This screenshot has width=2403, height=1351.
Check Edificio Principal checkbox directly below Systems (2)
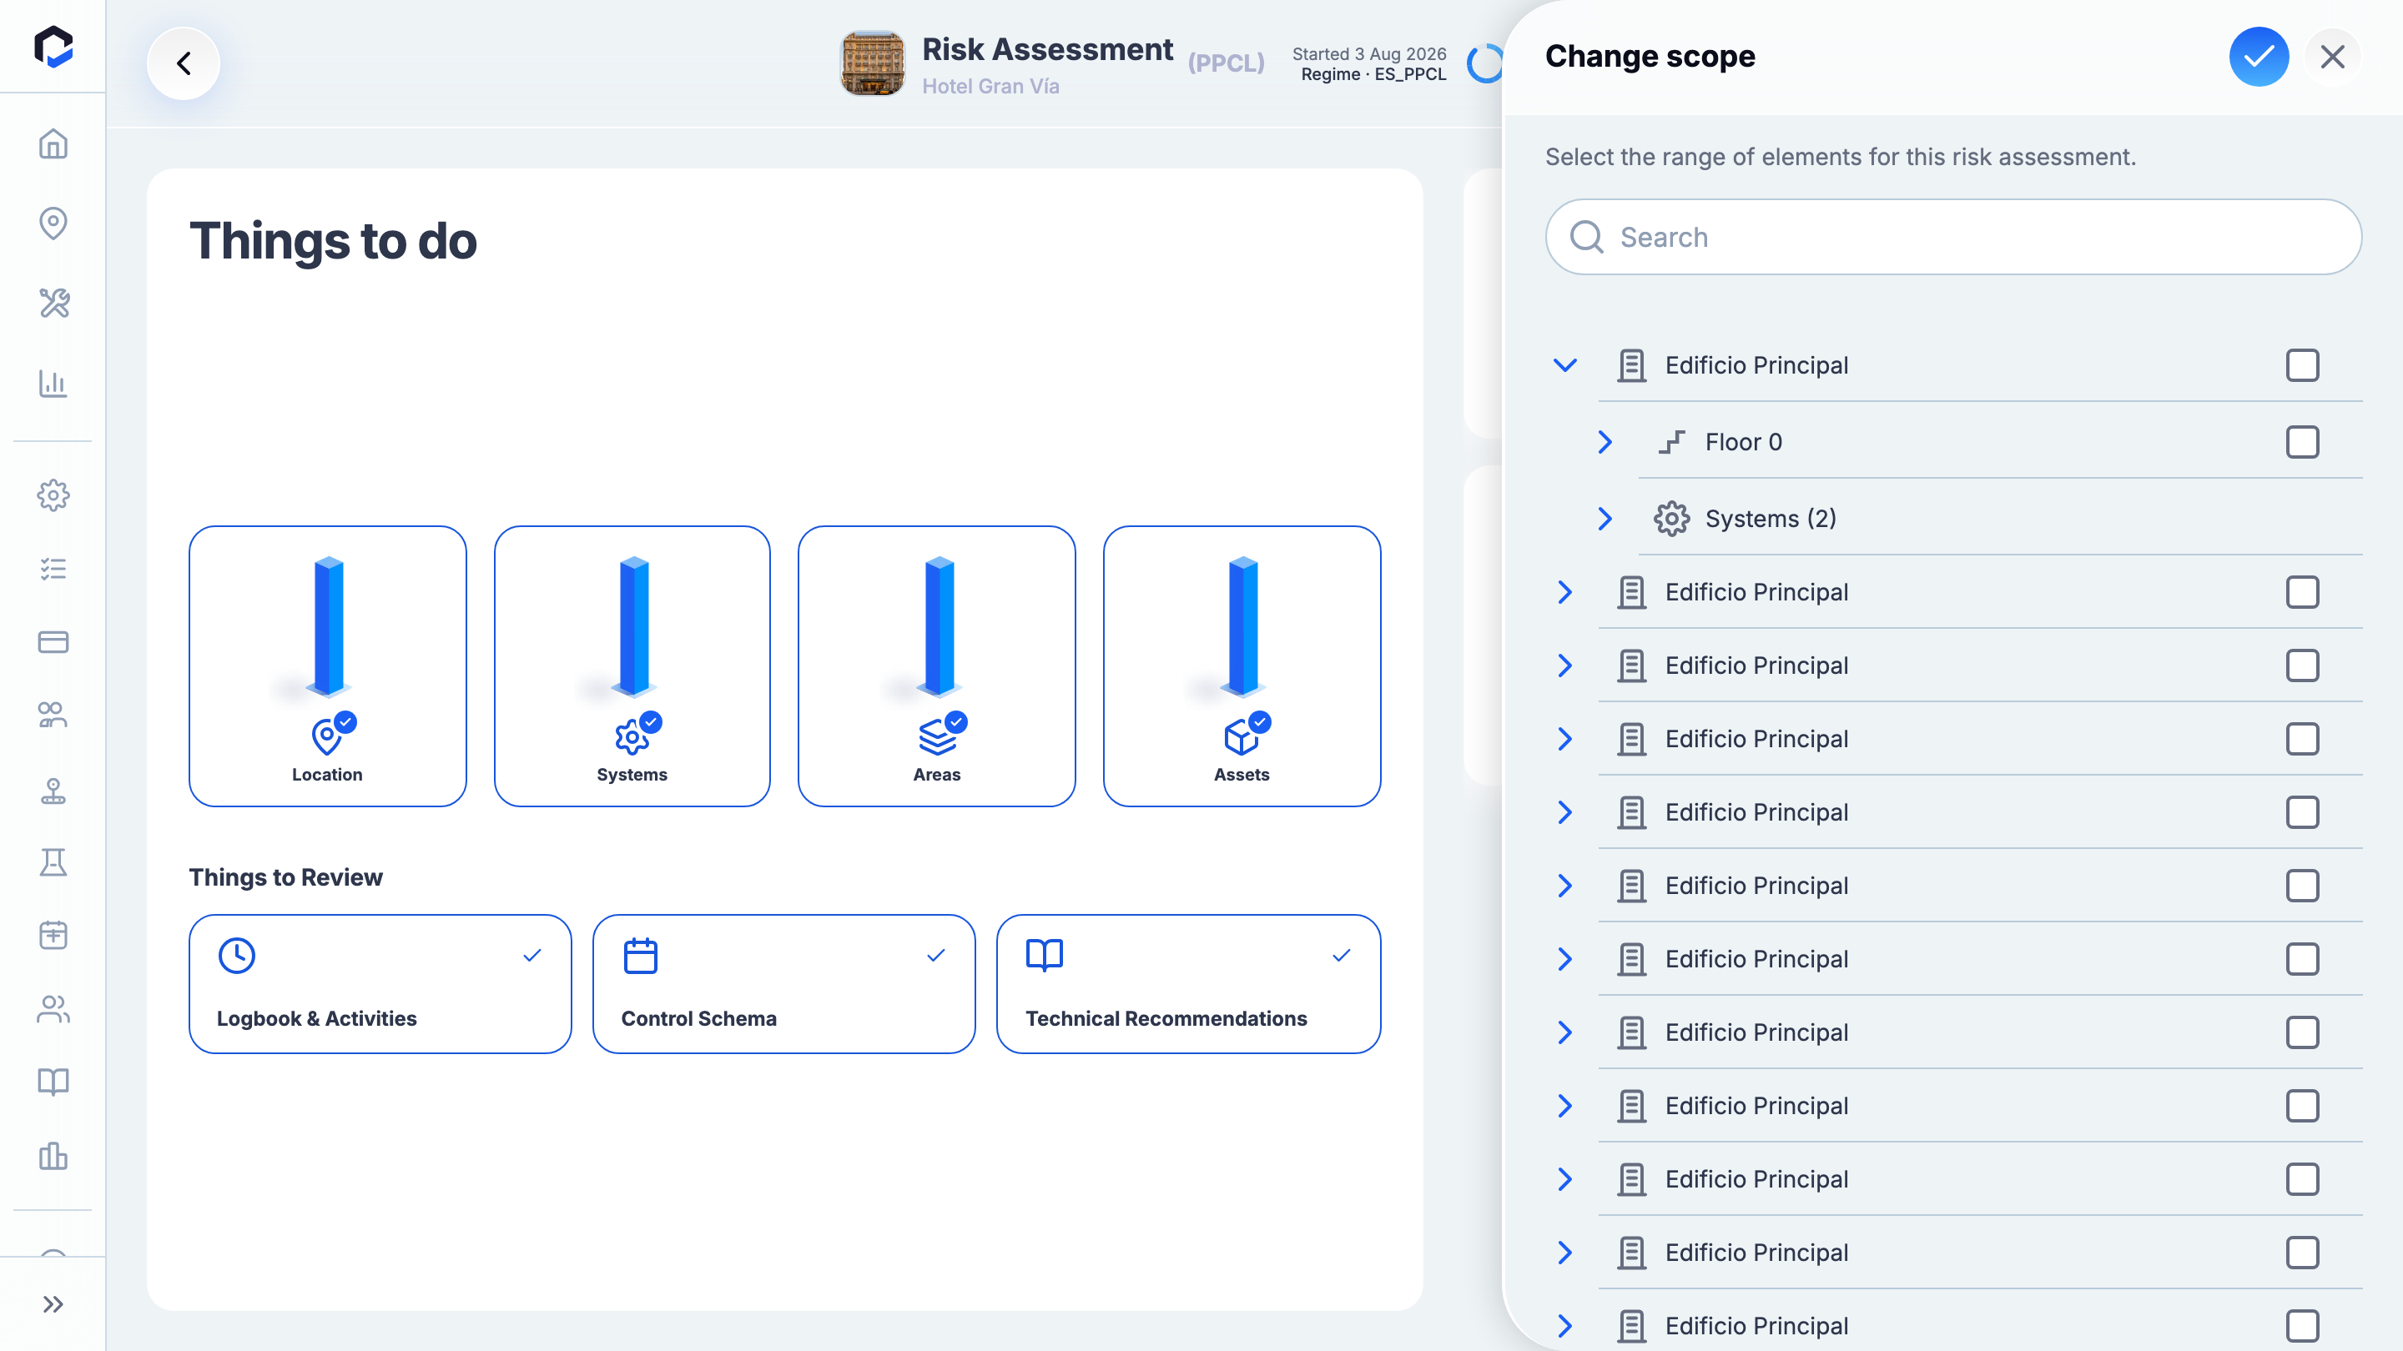click(2302, 592)
